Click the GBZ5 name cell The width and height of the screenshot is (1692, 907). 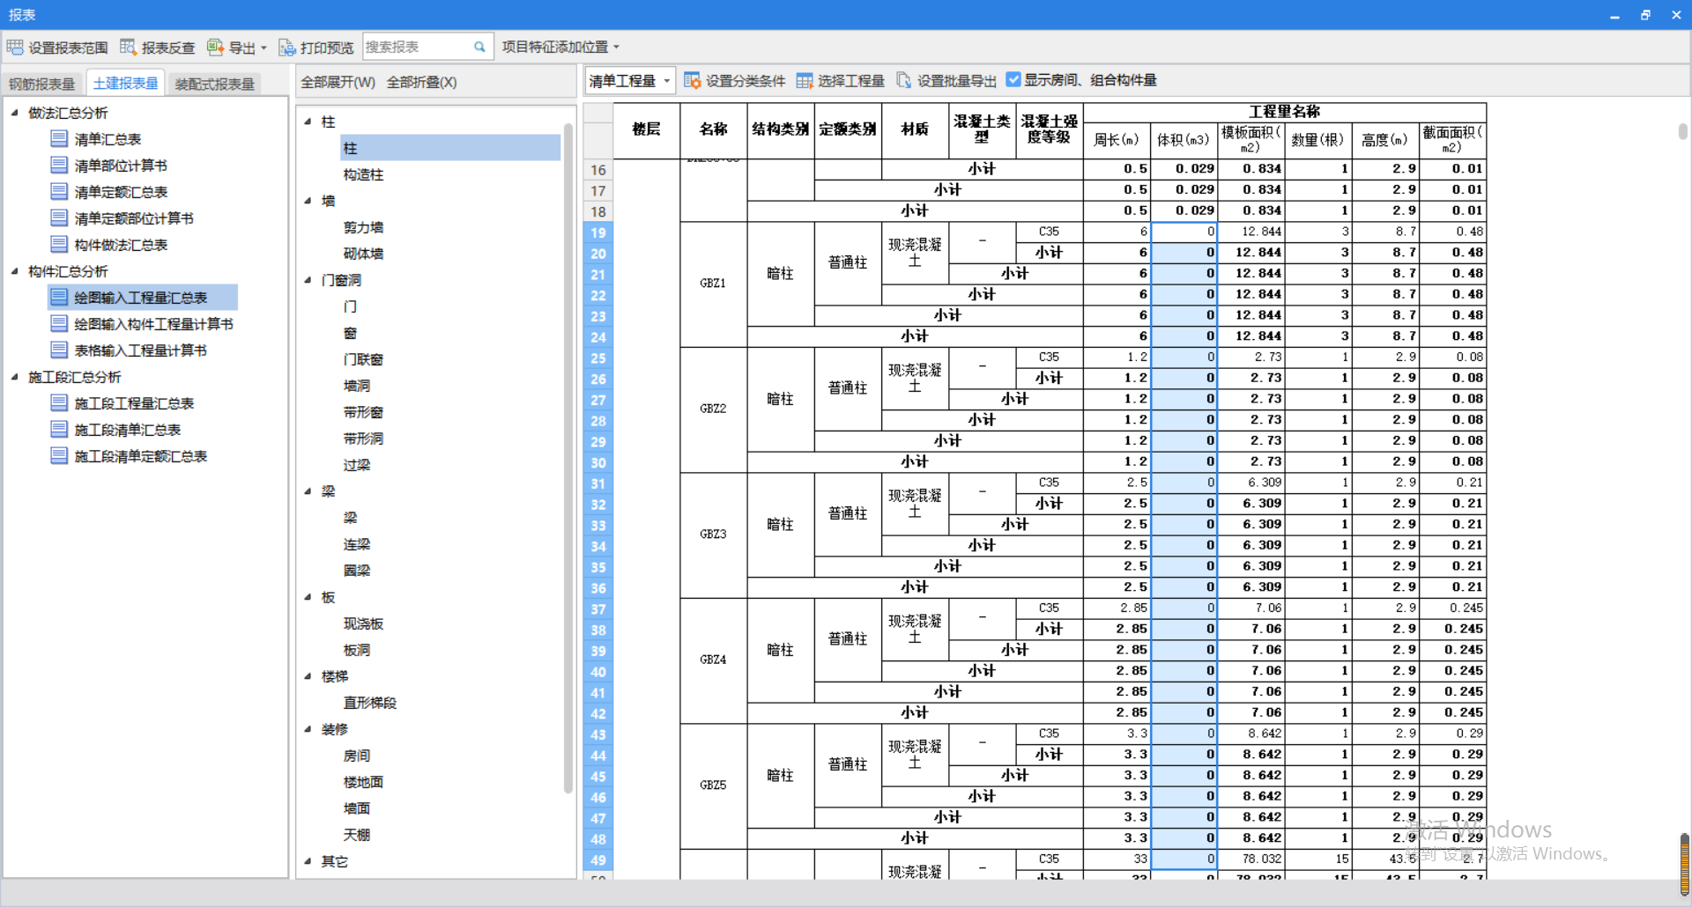tap(713, 785)
